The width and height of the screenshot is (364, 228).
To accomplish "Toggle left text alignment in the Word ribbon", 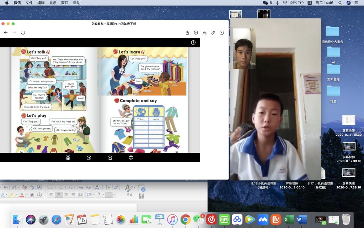I will coord(51,195).
